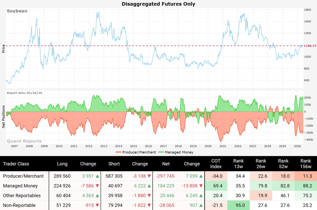The height and width of the screenshot is (210, 317).
Task: Click the Producer/Merchant long value 289 560
Action: coord(62,176)
